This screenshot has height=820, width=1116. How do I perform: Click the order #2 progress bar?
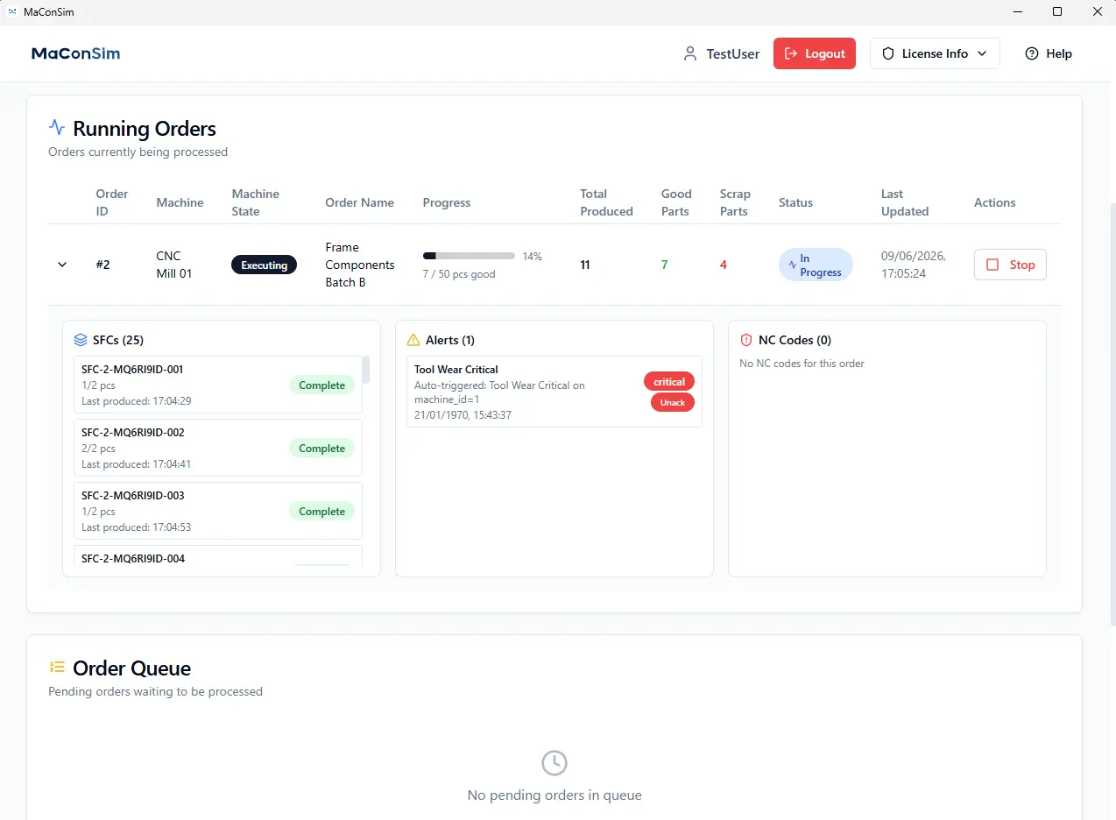pos(469,256)
